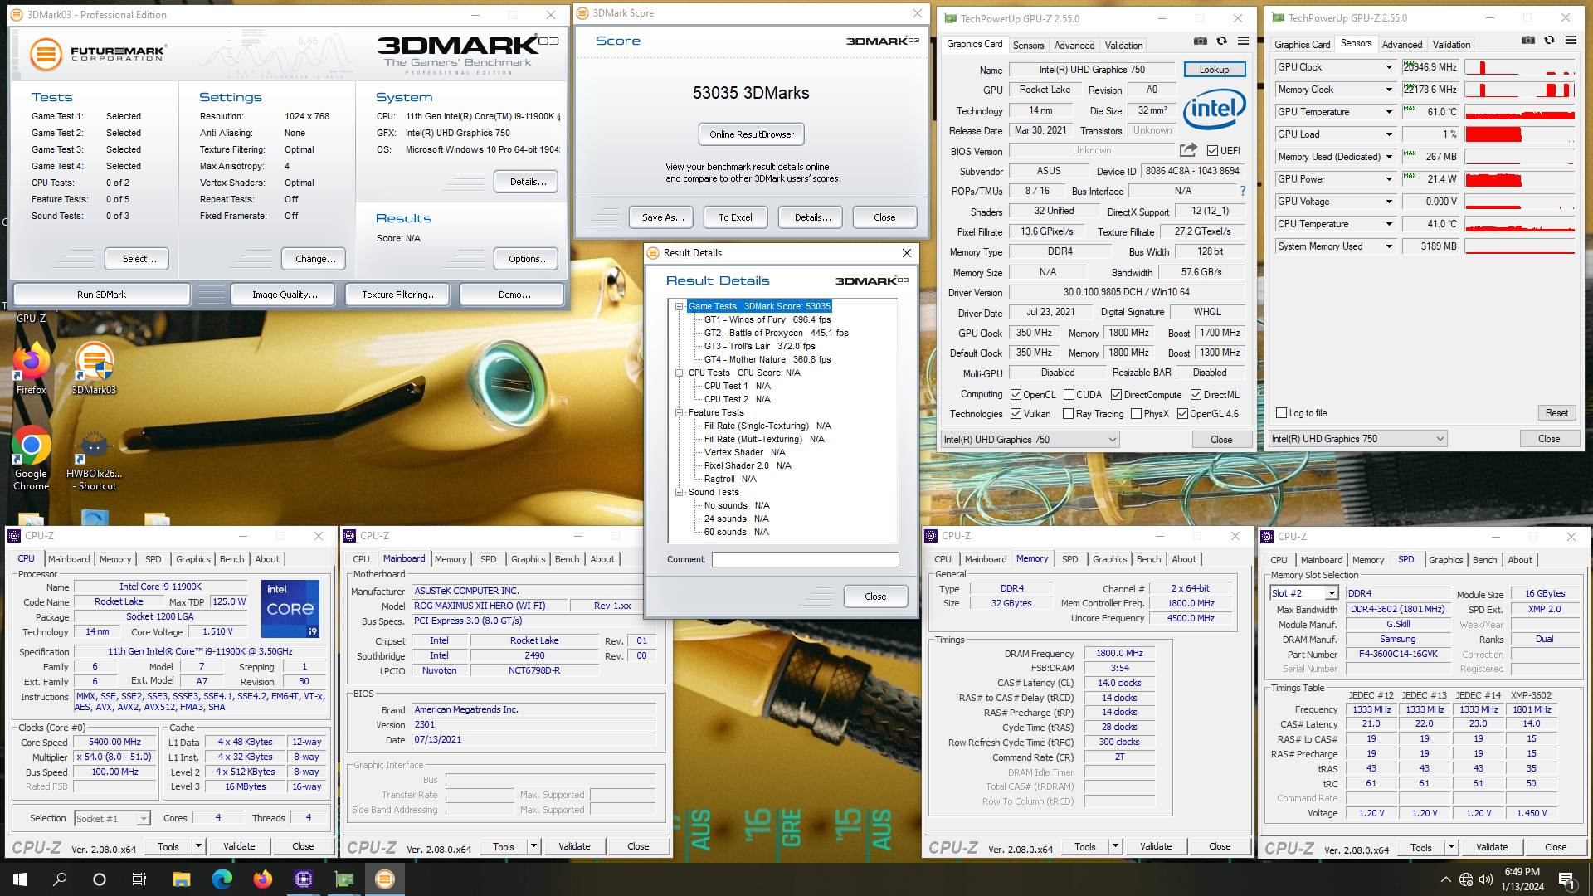Click GPU-Z screenshot camera icon in Graphics Card window

click(1200, 41)
